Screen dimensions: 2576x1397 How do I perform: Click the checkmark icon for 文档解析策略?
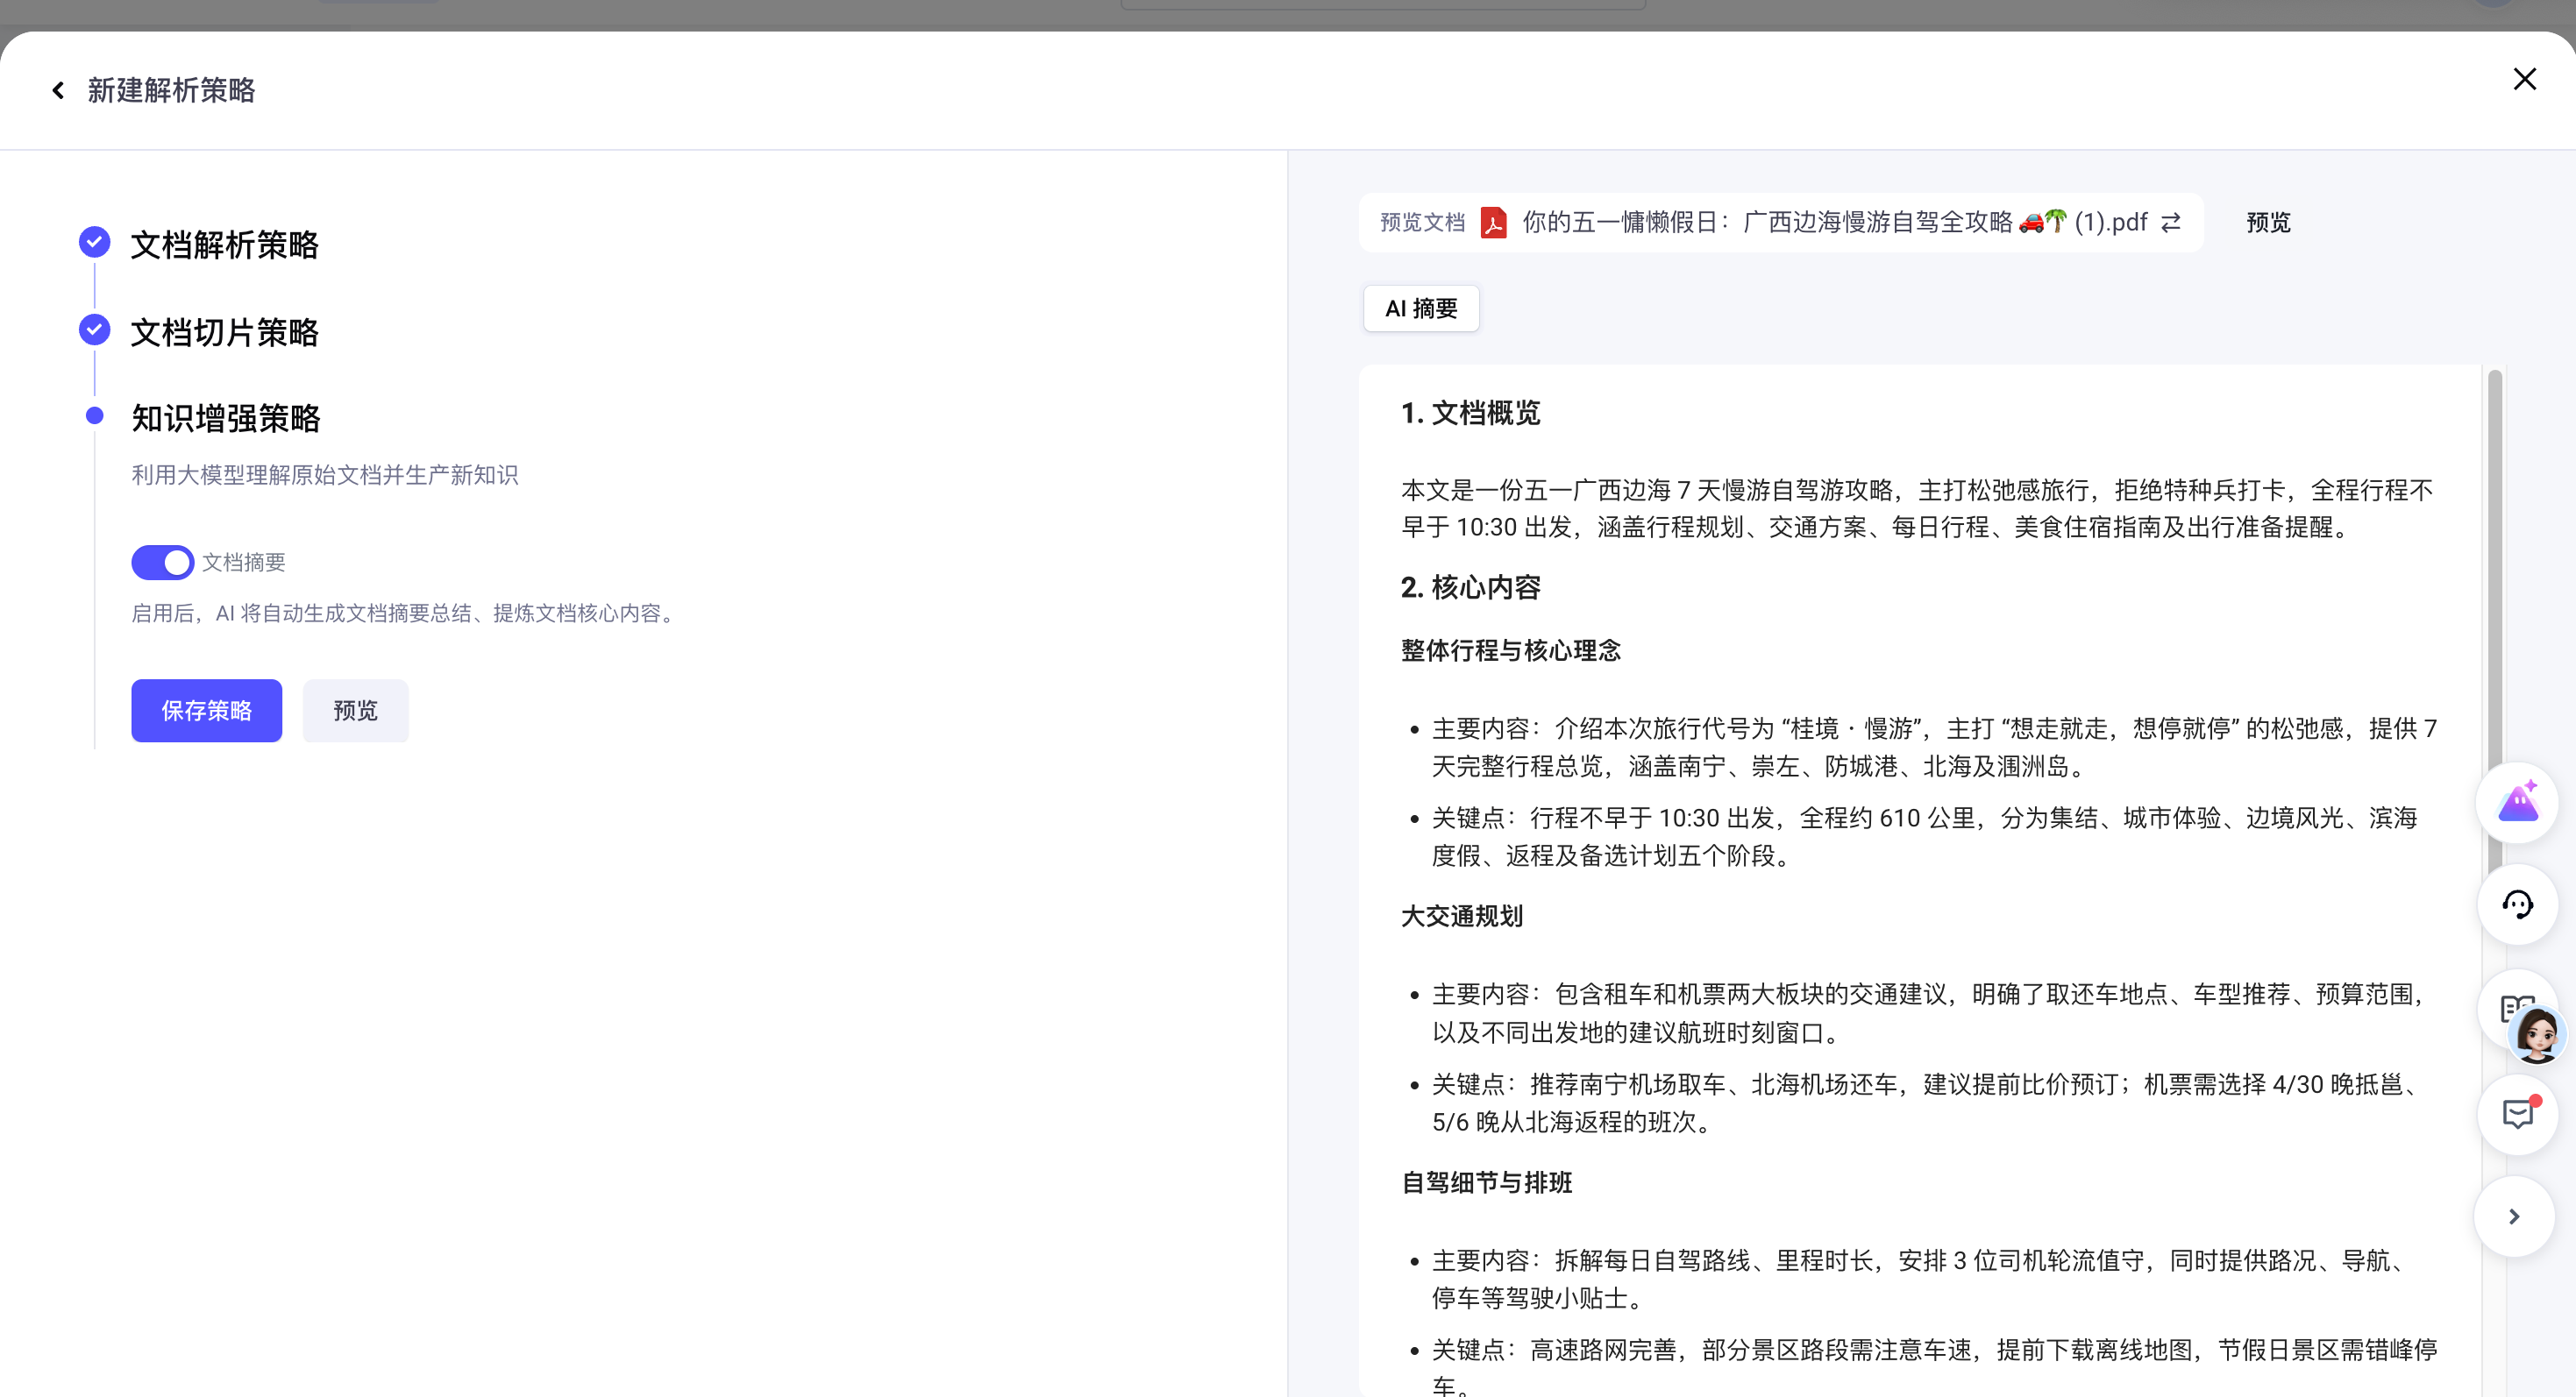pos(94,242)
